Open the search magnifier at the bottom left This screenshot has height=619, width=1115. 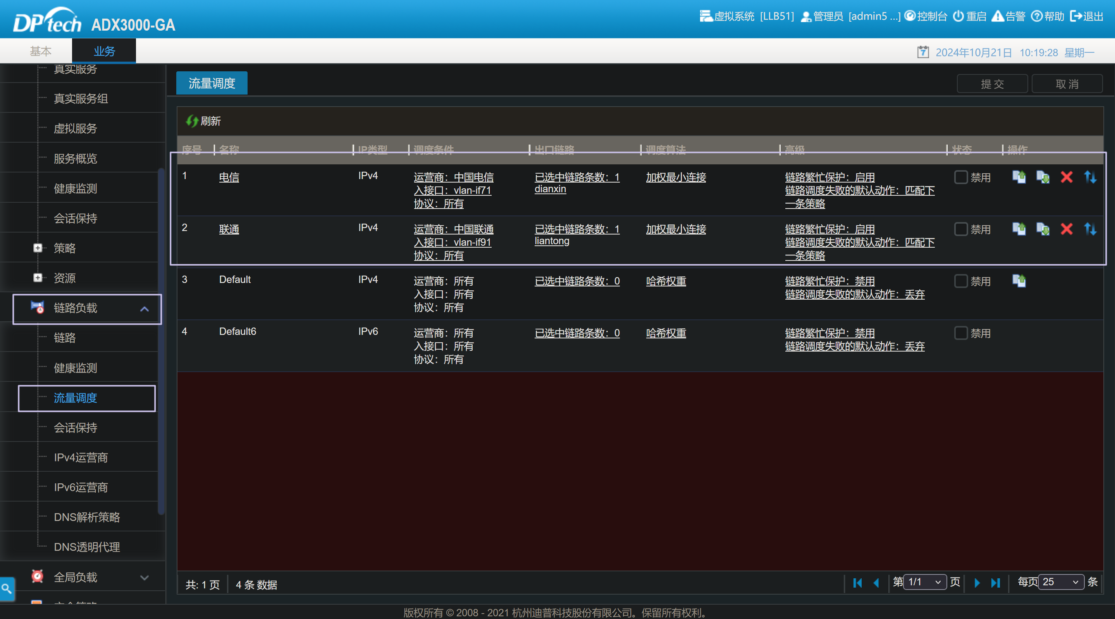click(7, 588)
